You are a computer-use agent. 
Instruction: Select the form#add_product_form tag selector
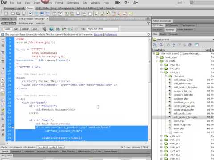pos(50,147)
